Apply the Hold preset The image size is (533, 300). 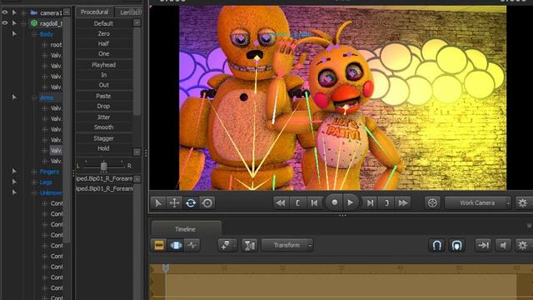103,148
